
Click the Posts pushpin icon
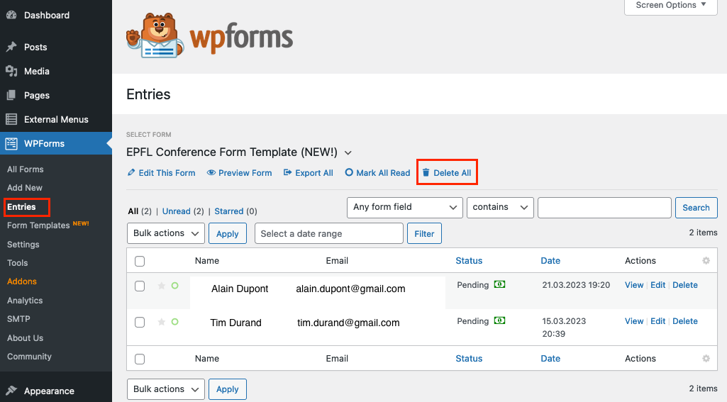click(11, 47)
